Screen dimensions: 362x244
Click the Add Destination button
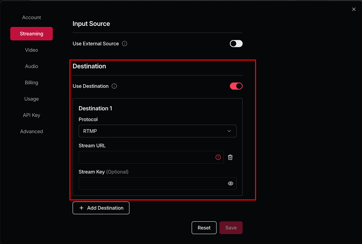[x=101, y=208]
